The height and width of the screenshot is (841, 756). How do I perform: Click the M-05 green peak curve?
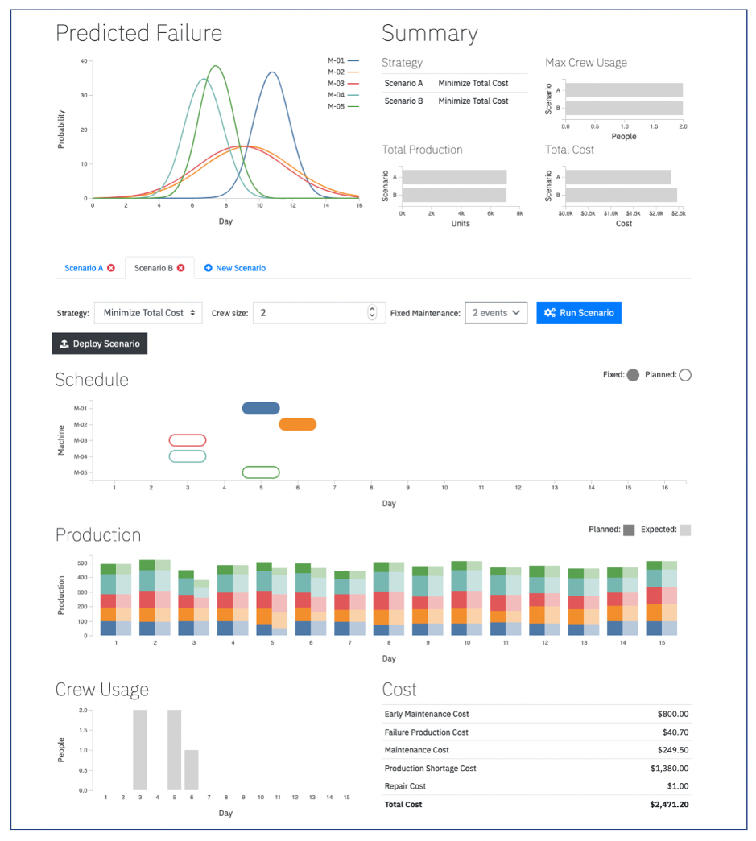pos(216,66)
